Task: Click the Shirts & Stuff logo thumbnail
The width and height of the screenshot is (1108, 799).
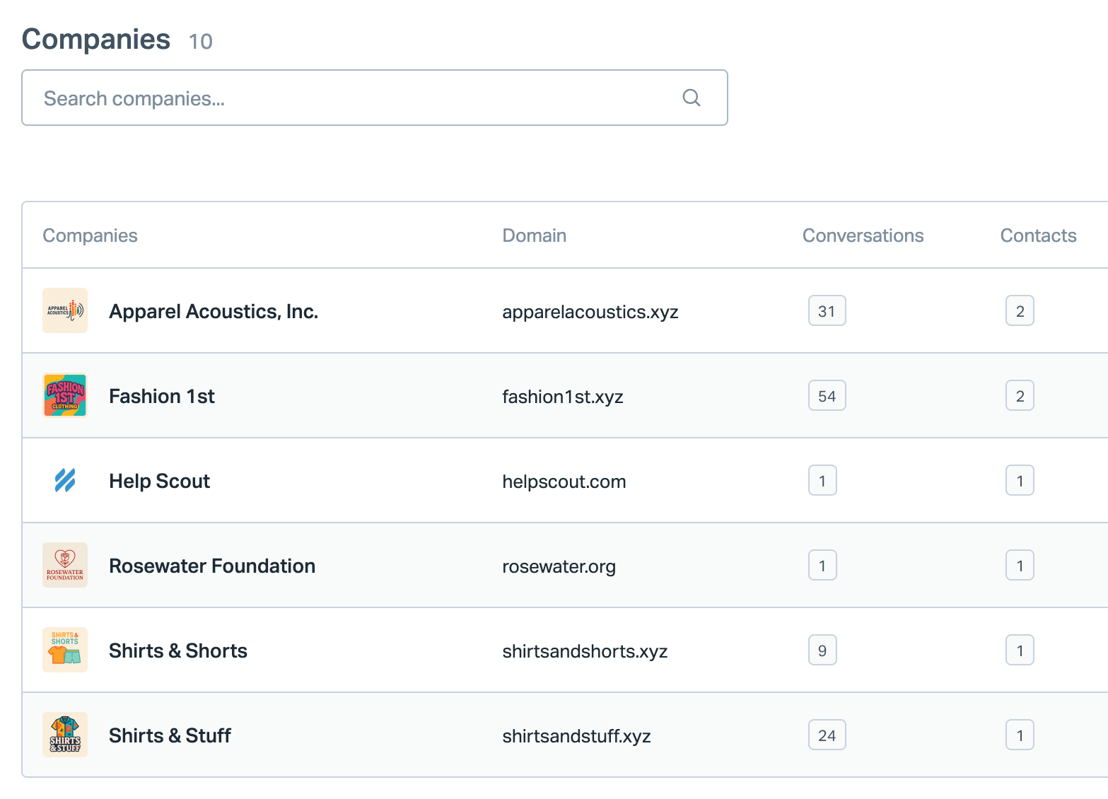Action: 65,735
